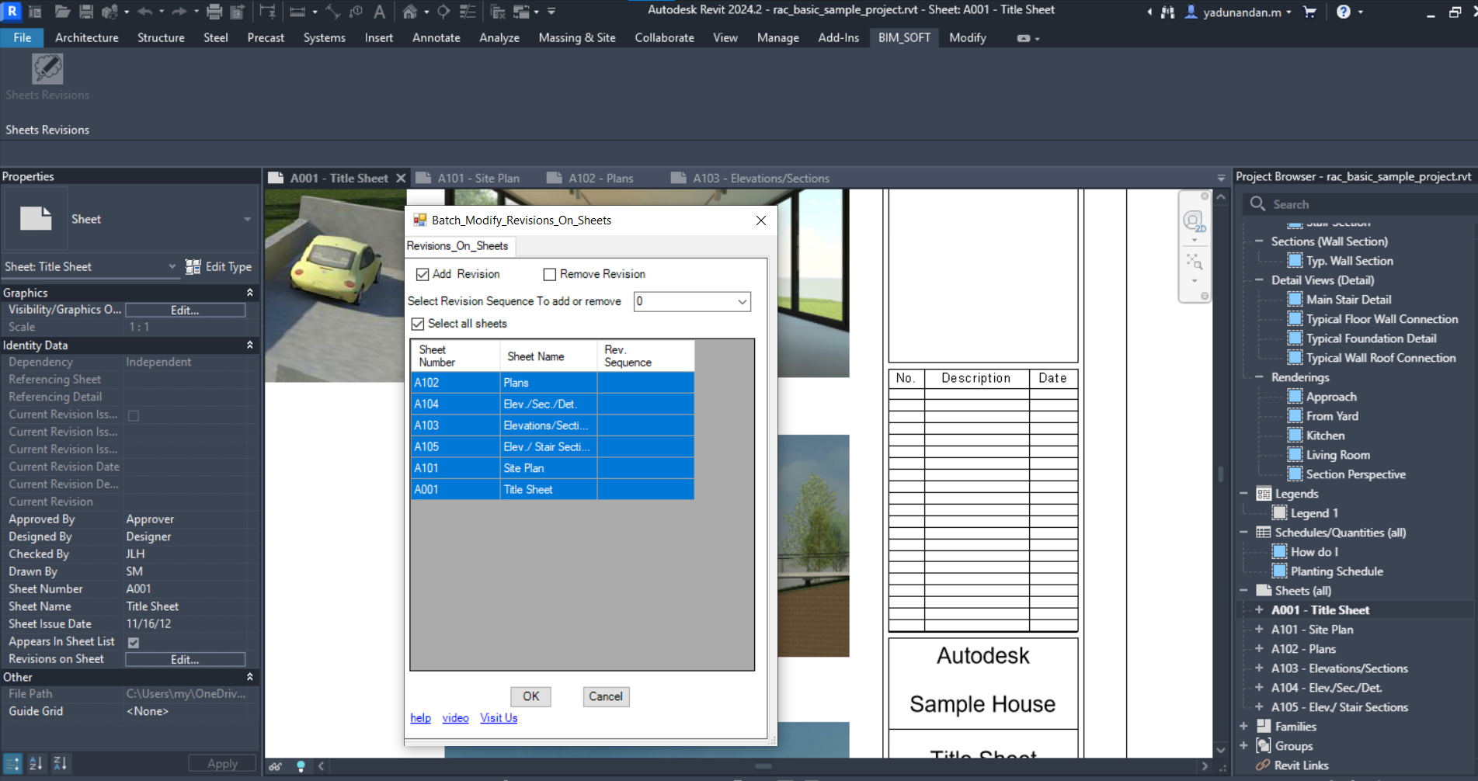Click the Section tool circle icon

(443, 12)
